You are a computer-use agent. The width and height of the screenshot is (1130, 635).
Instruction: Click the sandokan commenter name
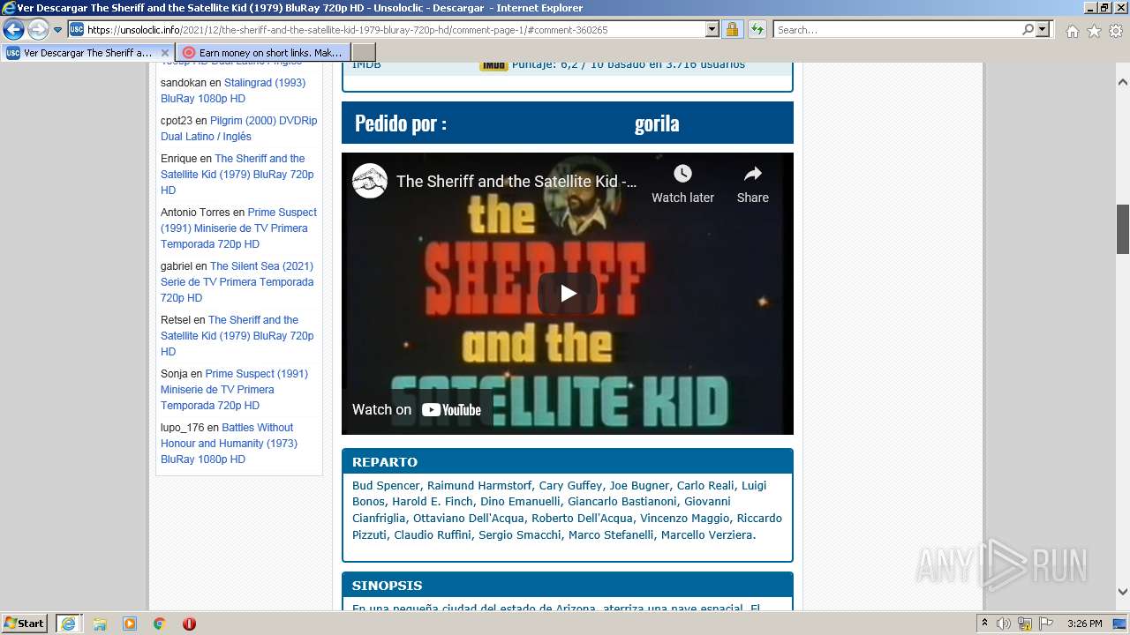tap(184, 83)
